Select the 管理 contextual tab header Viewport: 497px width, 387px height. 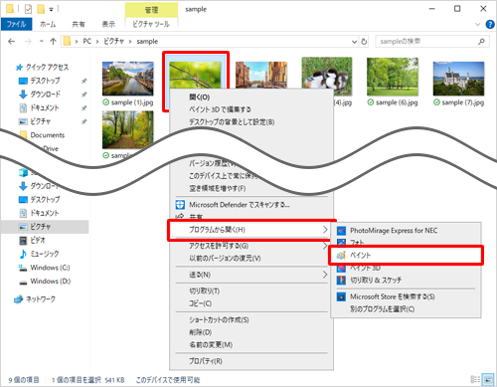click(x=151, y=10)
